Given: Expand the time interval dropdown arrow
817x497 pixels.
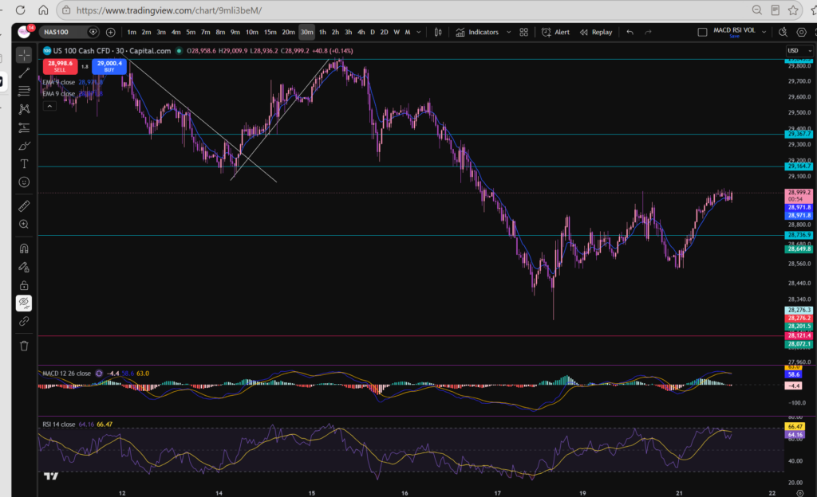Looking at the screenshot, I should coord(418,32).
